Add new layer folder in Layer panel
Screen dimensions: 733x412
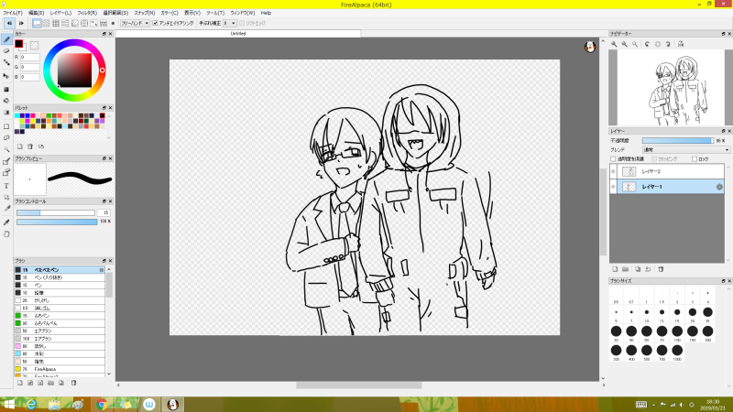click(x=626, y=269)
